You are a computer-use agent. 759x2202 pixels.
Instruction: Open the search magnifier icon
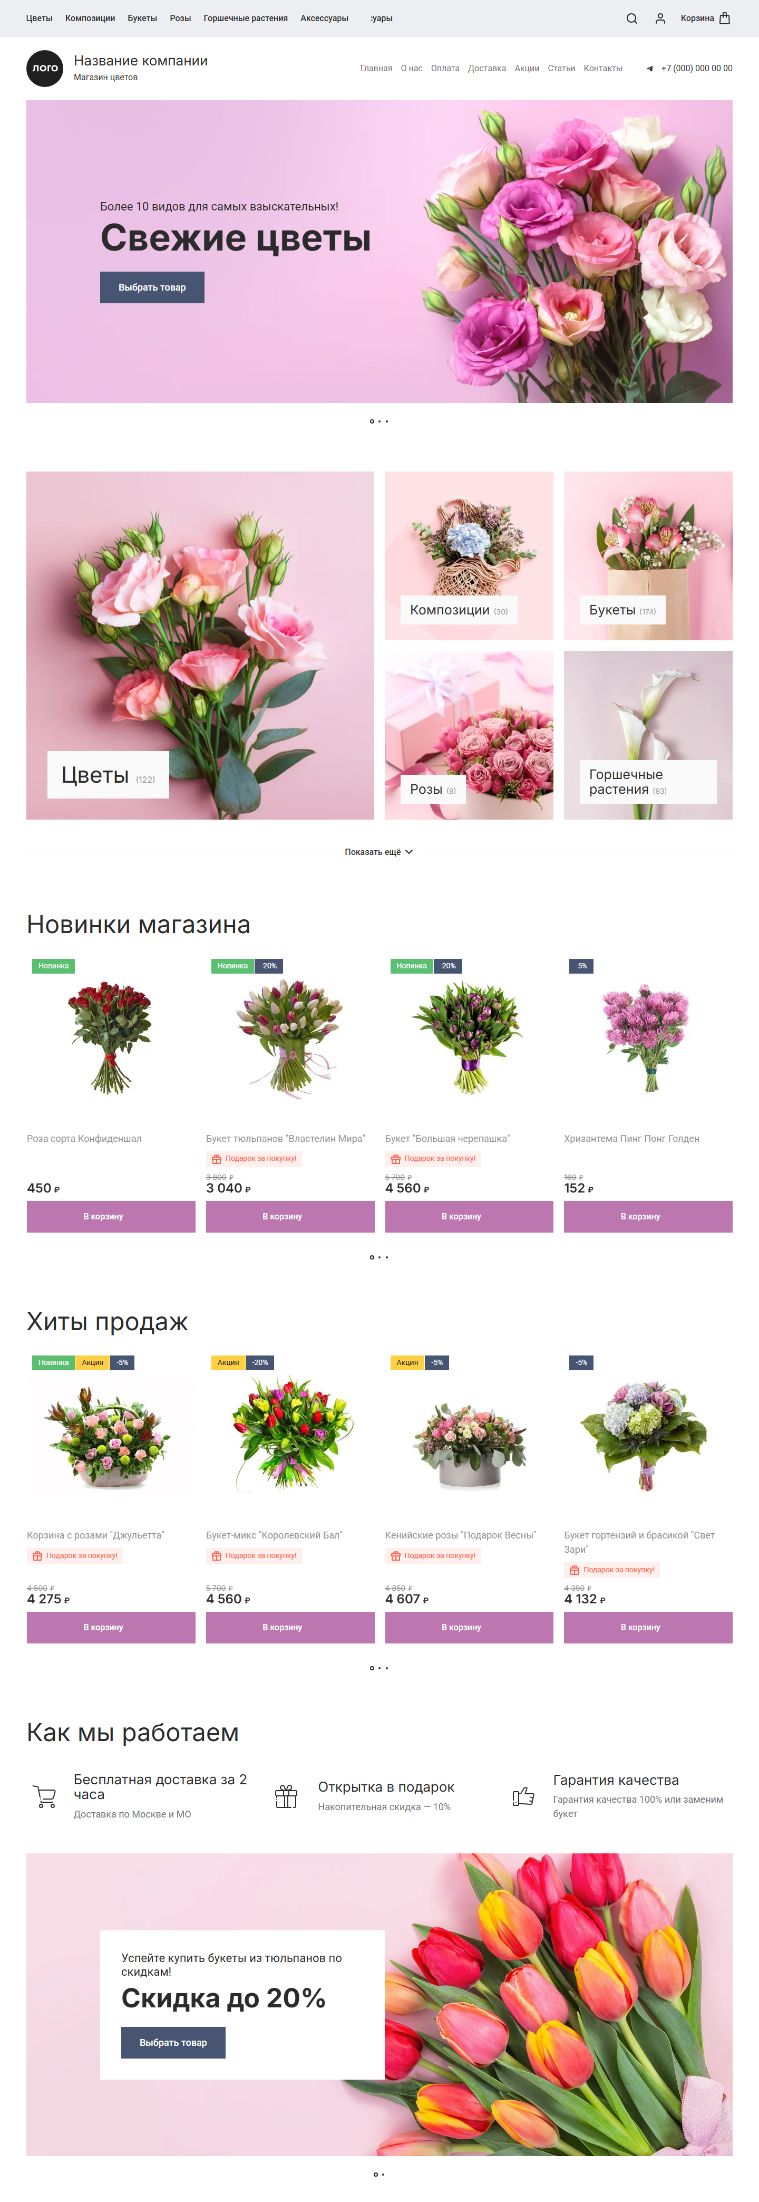click(631, 18)
